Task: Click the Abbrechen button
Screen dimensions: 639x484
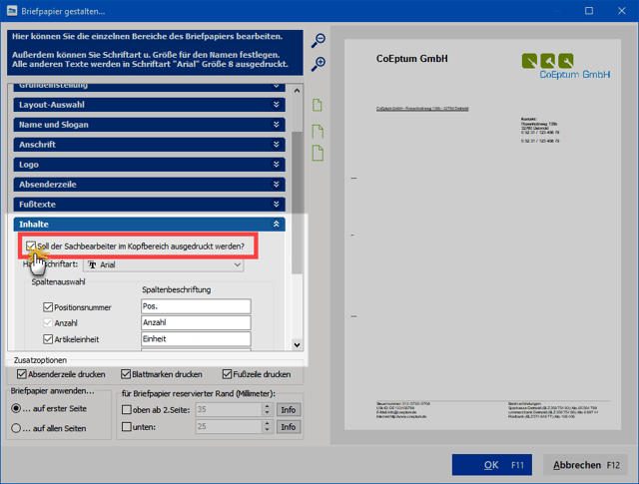Action: coord(585,465)
